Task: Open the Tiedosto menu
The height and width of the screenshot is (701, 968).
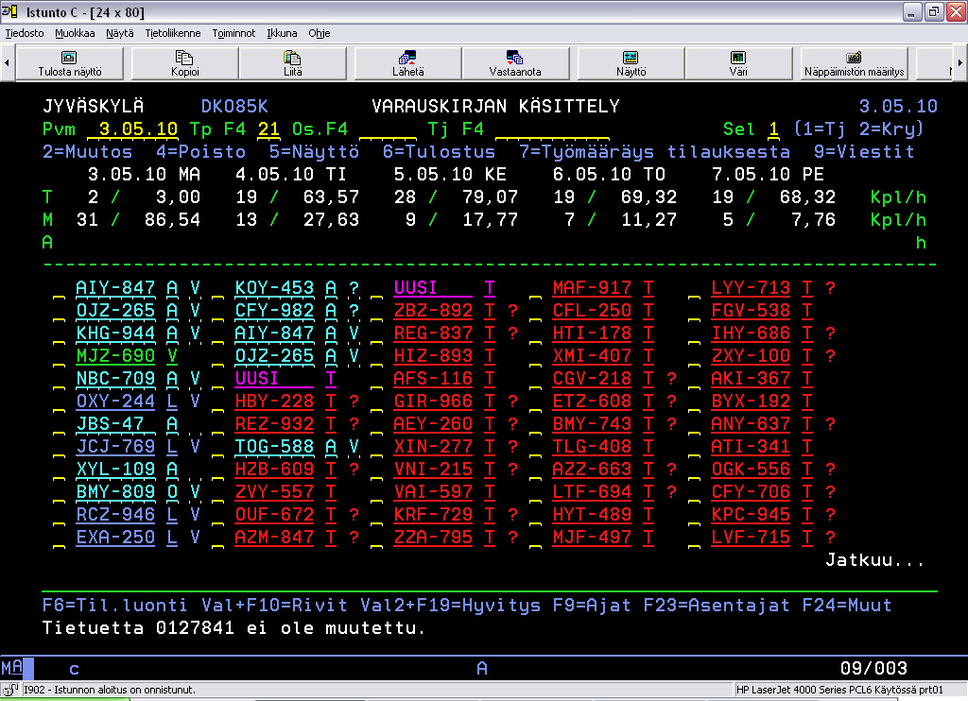Action: click(25, 33)
